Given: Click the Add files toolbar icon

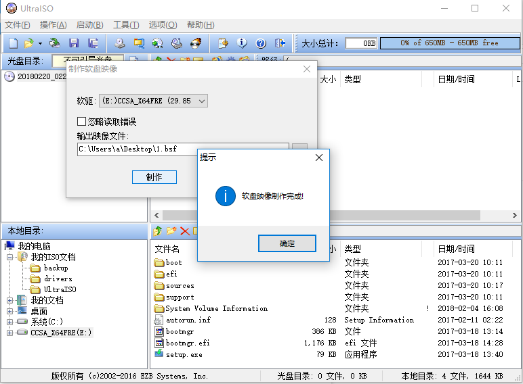Looking at the screenshot, I should (x=223, y=43).
